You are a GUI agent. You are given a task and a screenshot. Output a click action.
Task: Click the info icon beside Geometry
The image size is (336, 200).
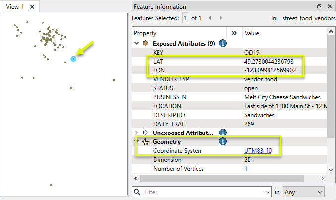pos(223,141)
